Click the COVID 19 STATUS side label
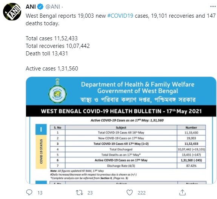This screenshot has width=217, height=199. coord(41,152)
